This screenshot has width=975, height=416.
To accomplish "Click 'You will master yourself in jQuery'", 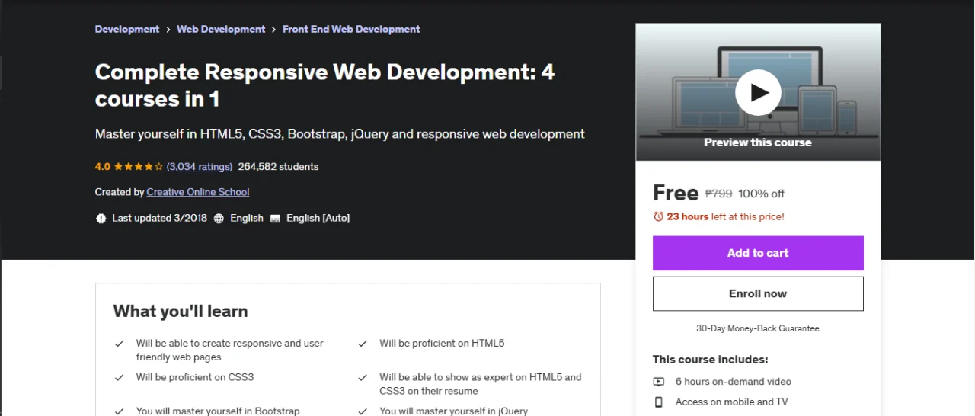I will [454, 411].
